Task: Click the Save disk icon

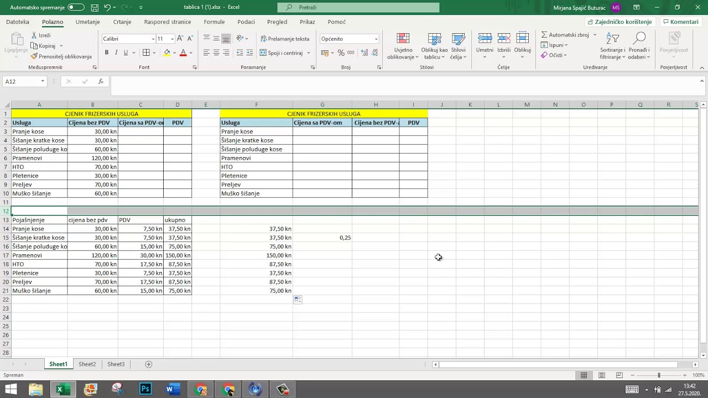Action: [95, 8]
